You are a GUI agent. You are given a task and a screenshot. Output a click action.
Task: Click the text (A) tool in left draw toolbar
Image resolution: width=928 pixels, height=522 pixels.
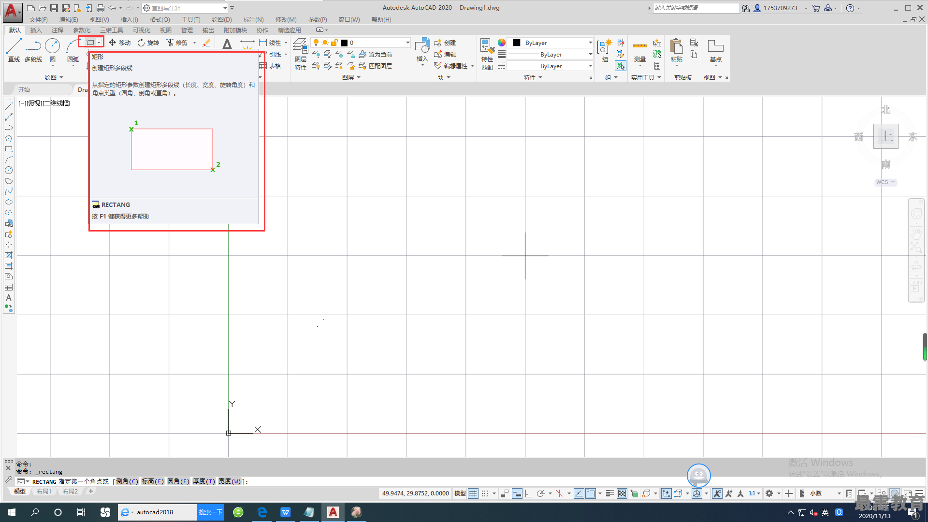point(9,298)
